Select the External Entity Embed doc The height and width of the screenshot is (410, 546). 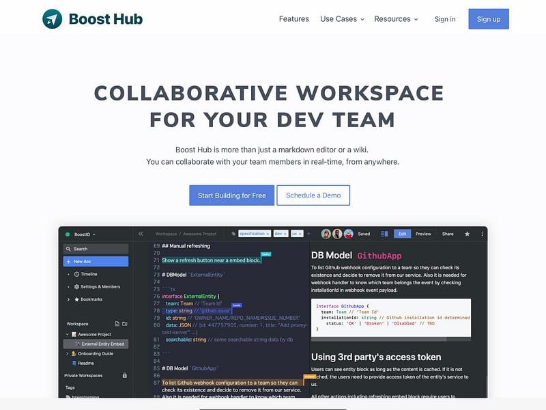click(96, 344)
